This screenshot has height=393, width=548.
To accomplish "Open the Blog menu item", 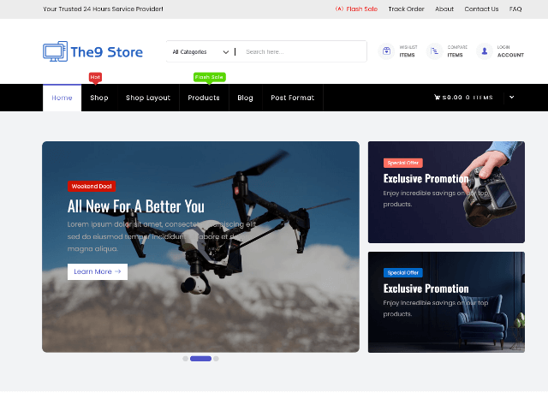I will [246, 98].
